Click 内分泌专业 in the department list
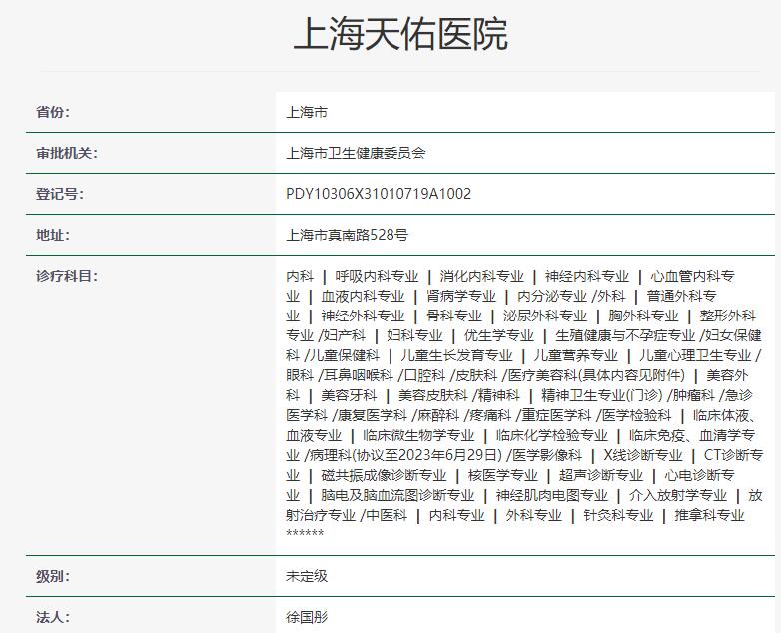 coord(552,296)
